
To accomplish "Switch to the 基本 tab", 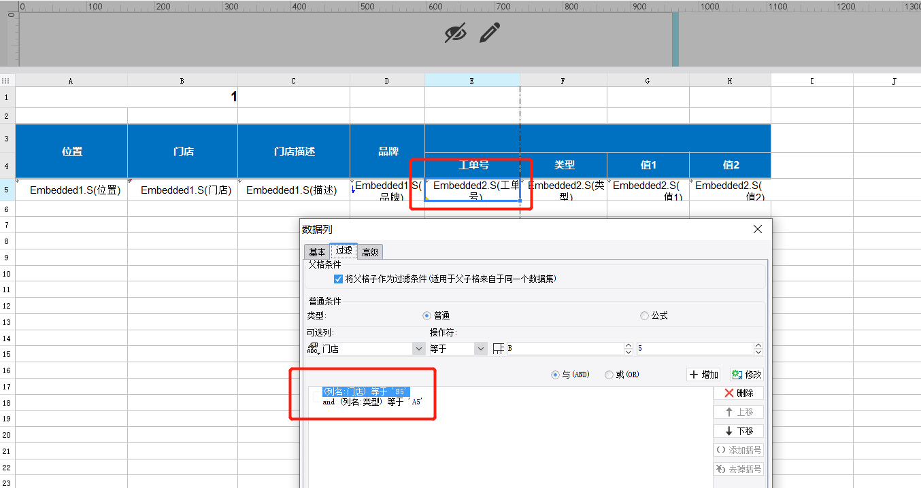I will pyautogui.click(x=317, y=252).
